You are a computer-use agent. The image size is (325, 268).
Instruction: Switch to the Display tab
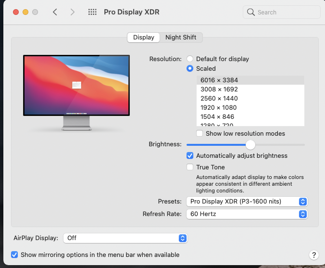pos(143,38)
